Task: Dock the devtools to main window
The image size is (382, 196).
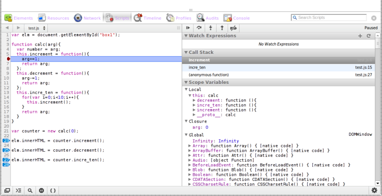Action: [x=7, y=191]
